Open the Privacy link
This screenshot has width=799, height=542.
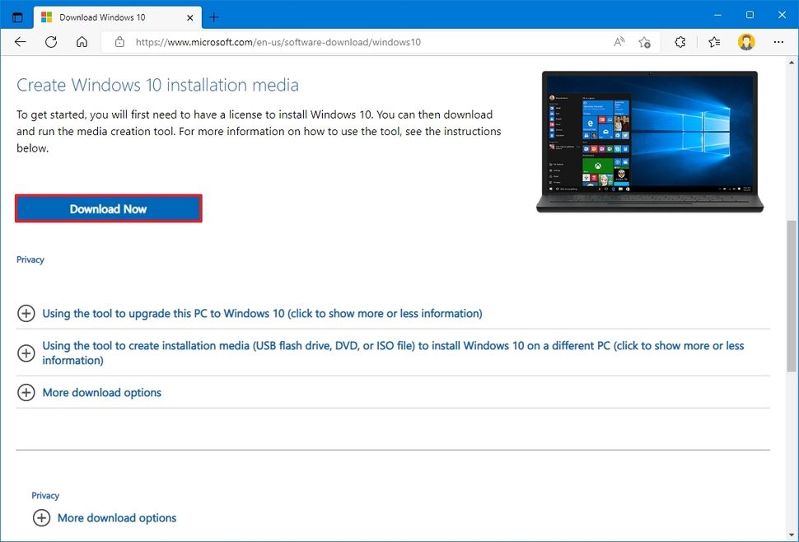click(x=30, y=259)
